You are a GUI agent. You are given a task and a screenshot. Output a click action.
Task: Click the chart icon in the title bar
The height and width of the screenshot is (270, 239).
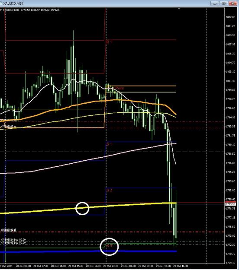(x=1, y=3)
